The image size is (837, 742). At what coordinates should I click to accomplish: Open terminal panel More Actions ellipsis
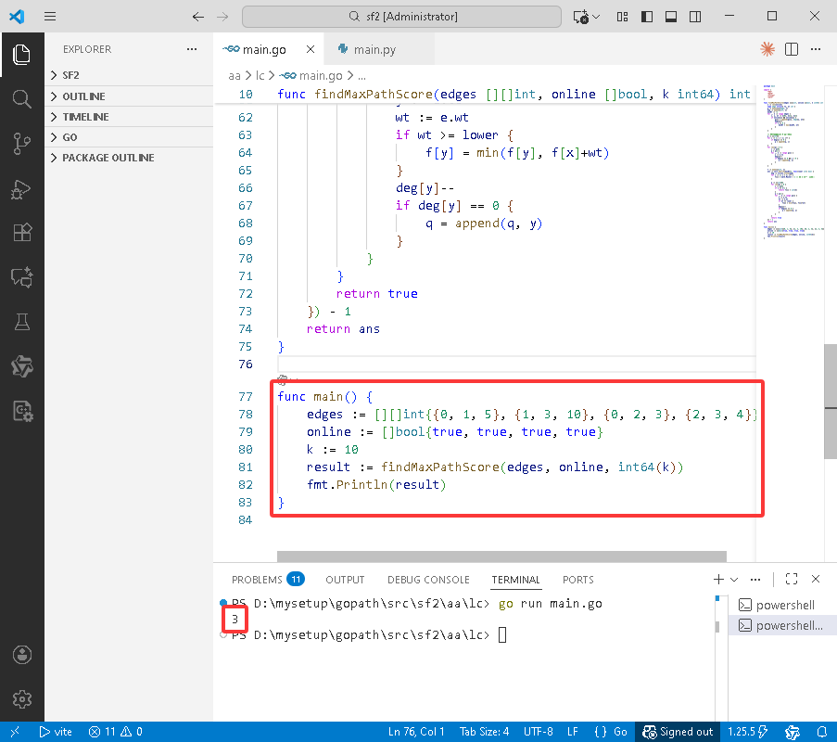pyautogui.click(x=755, y=579)
